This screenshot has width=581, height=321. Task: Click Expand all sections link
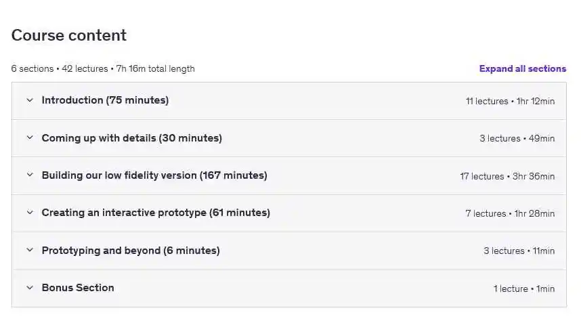(522, 68)
